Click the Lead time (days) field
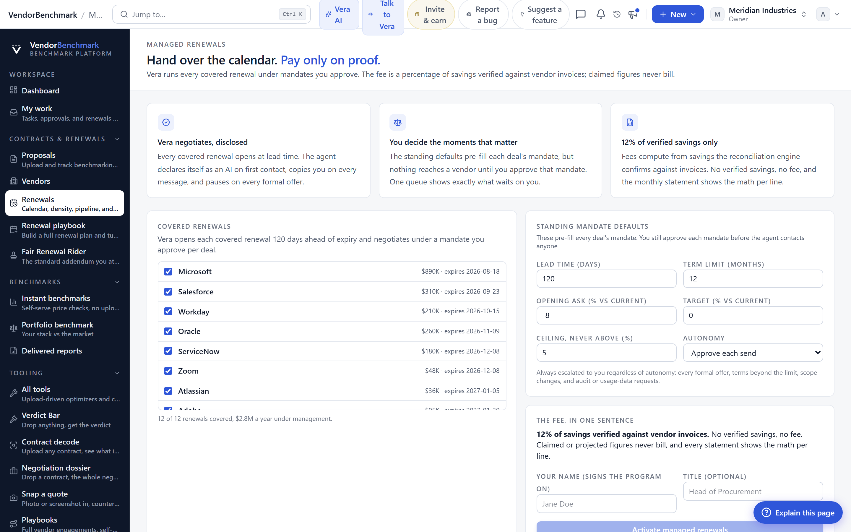 coord(606,279)
